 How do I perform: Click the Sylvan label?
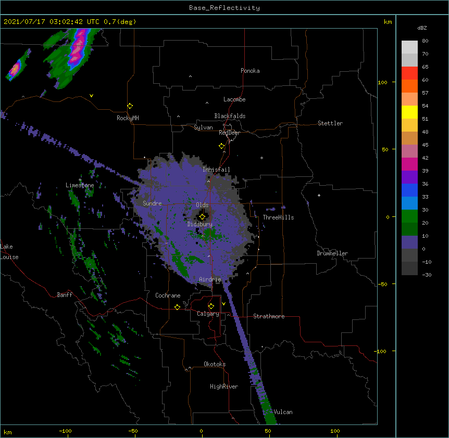tap(203, 127)
